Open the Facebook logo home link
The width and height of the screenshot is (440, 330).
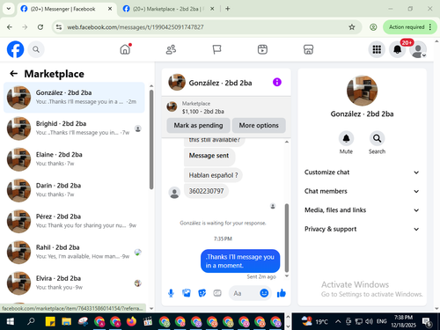pos(15,49)
